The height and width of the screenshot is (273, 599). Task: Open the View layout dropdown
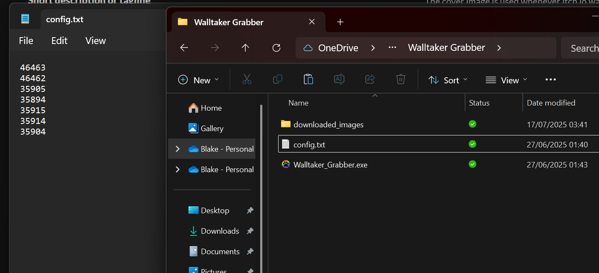506,80
